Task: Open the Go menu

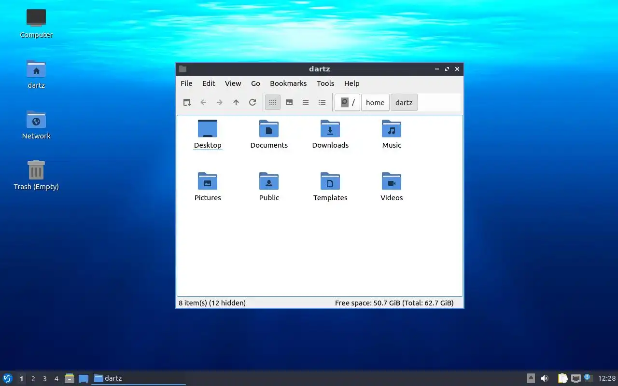Action: (255, 83)
